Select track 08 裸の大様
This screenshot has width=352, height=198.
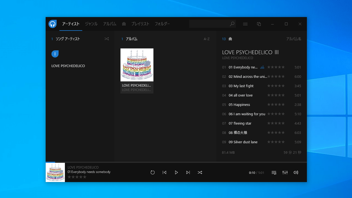[x=262, y=133]
